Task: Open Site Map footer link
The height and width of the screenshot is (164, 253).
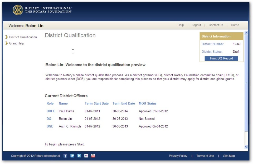Action: [x=229, y=156]
